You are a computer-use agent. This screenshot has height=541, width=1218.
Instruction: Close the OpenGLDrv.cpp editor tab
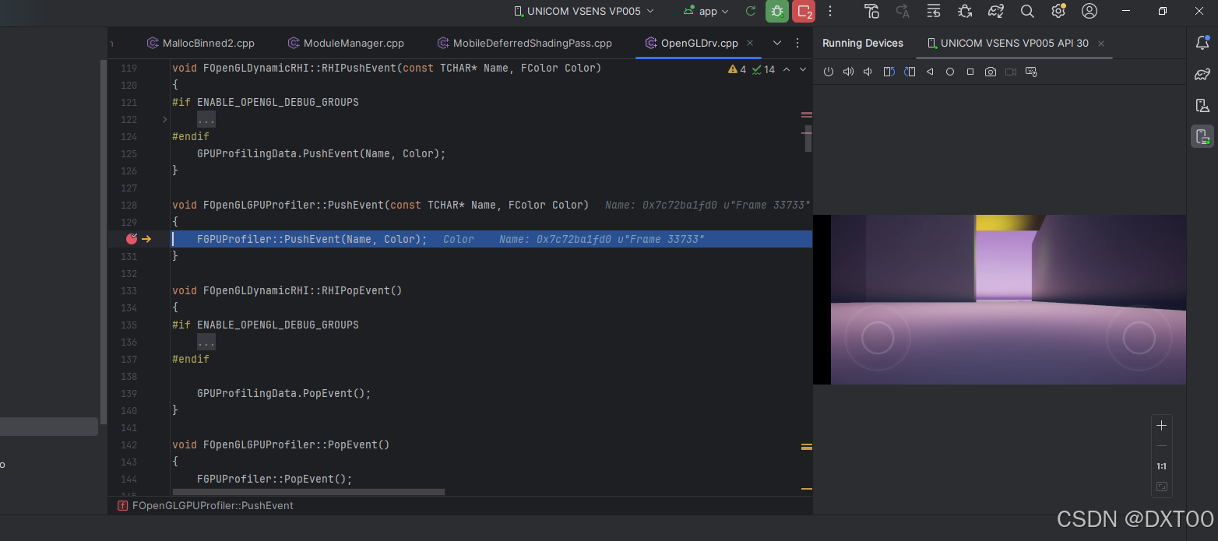click(749, 43)
